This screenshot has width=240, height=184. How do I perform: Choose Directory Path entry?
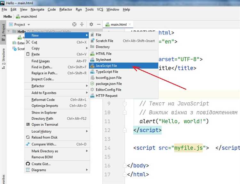click(x=57, y=118)
